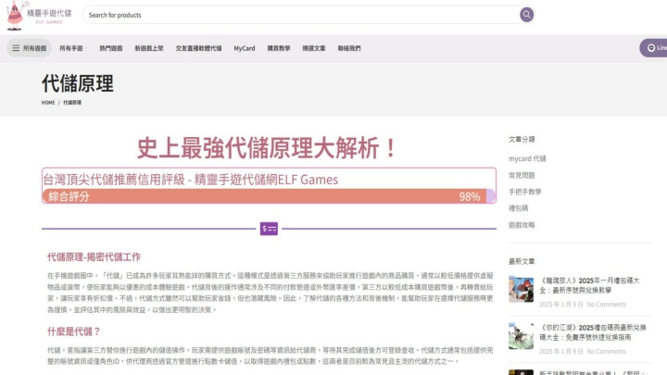Screen dimensions: 667x375
Task: Click the 《龍魂旅人》 article thumbnail
Action: point(521,289)
